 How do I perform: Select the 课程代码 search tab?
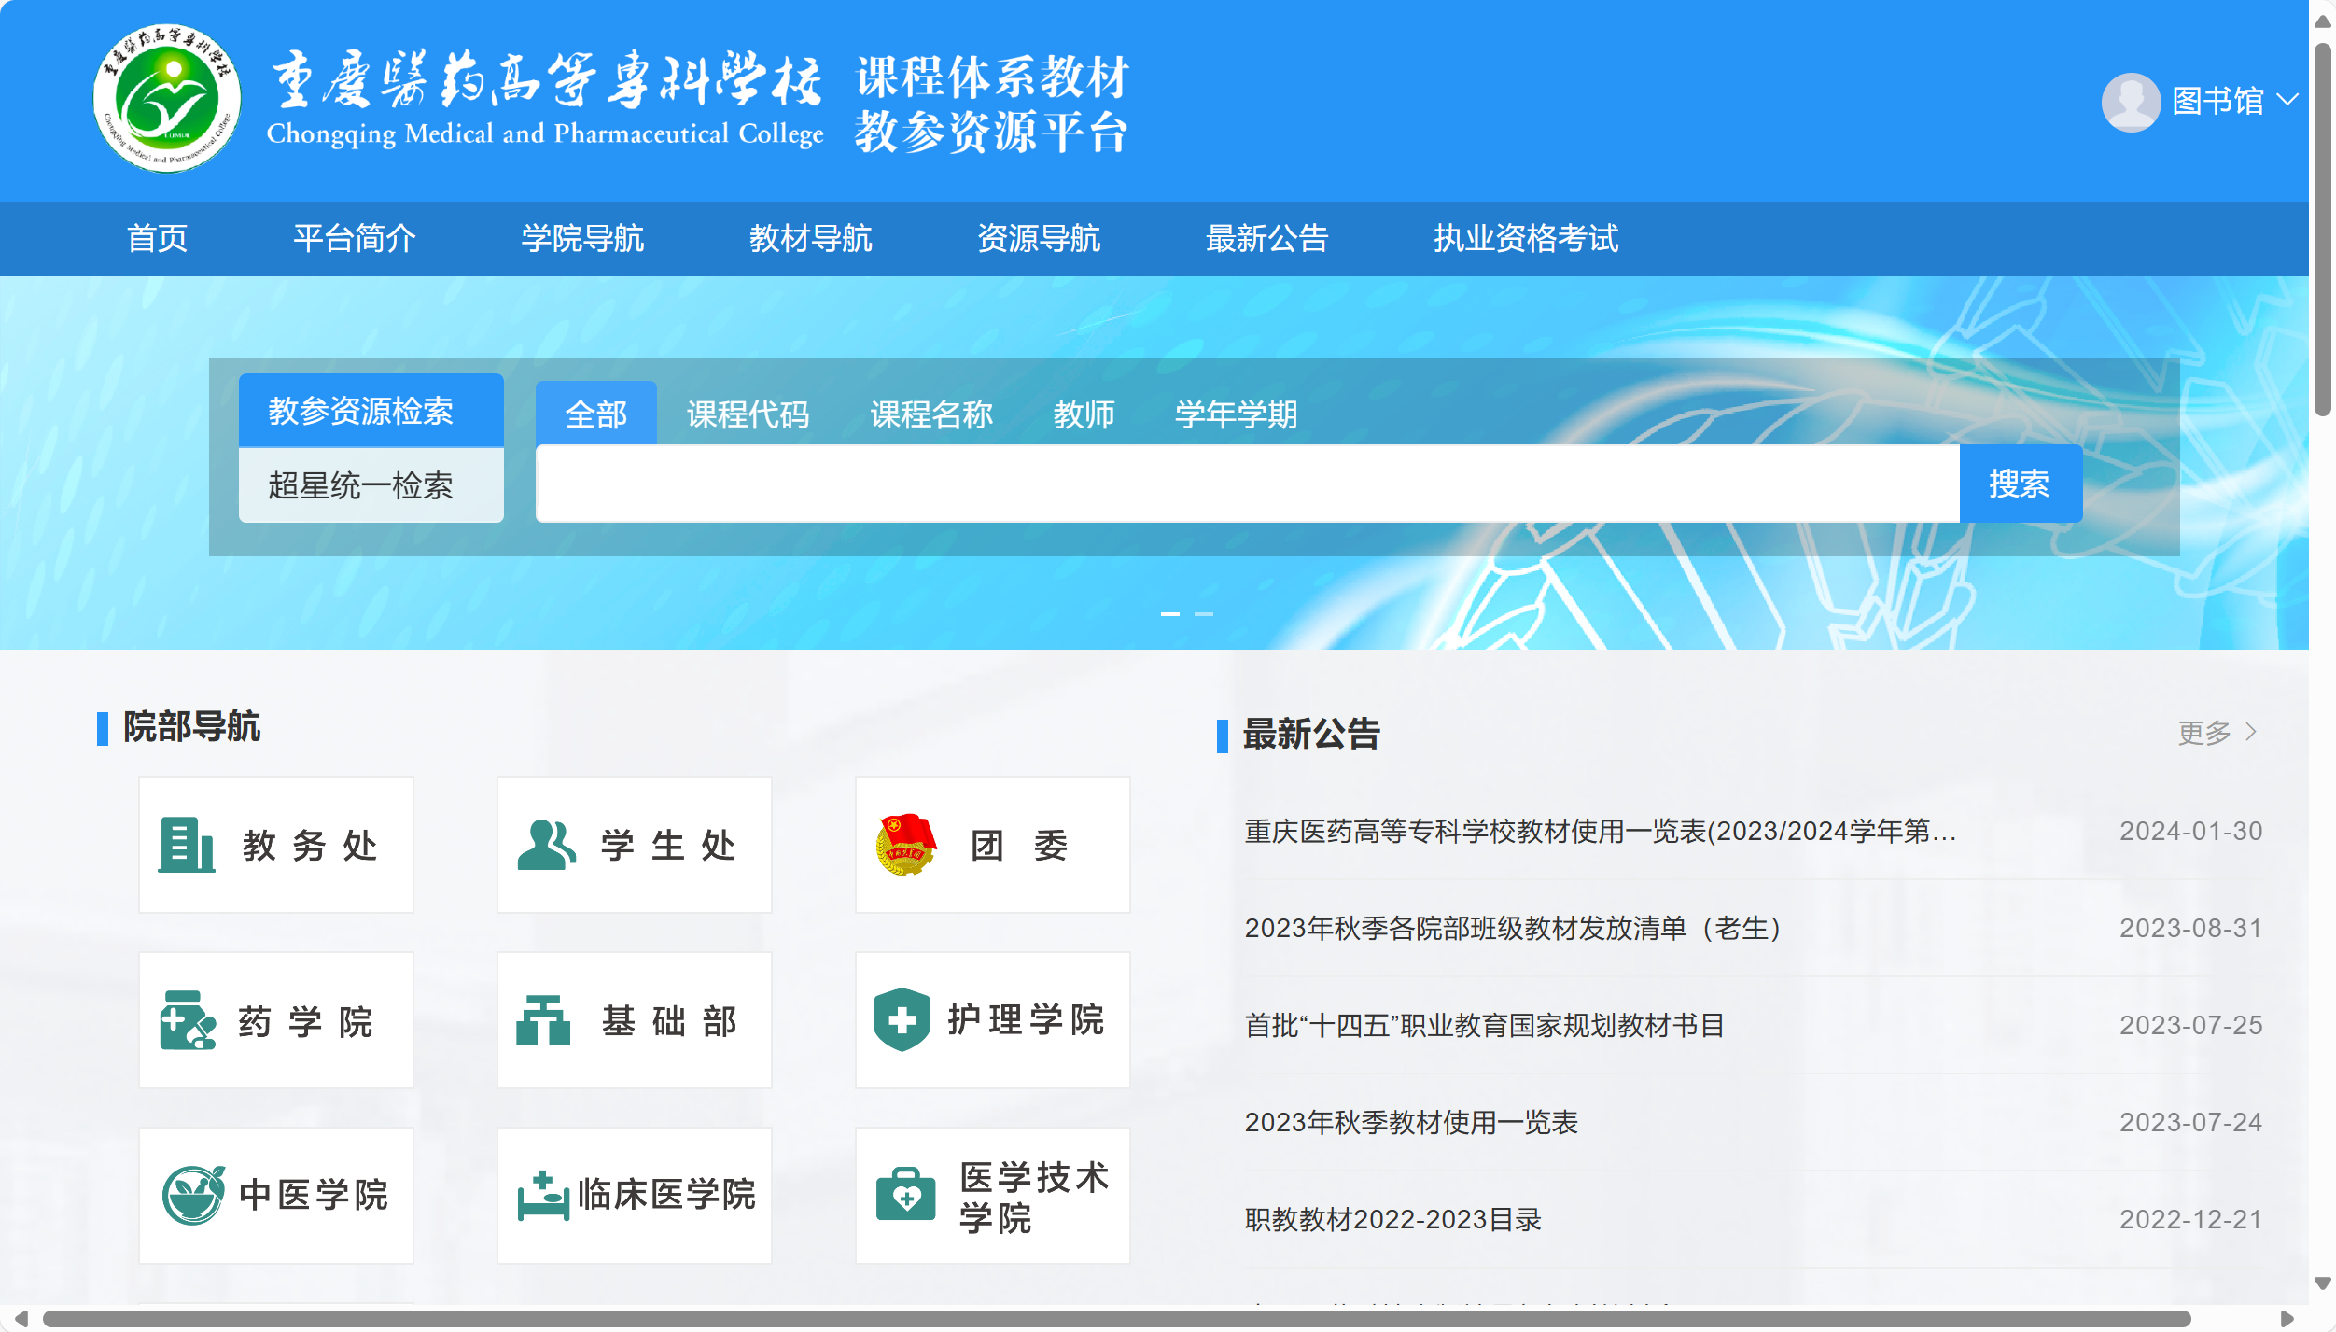[748, 414]
